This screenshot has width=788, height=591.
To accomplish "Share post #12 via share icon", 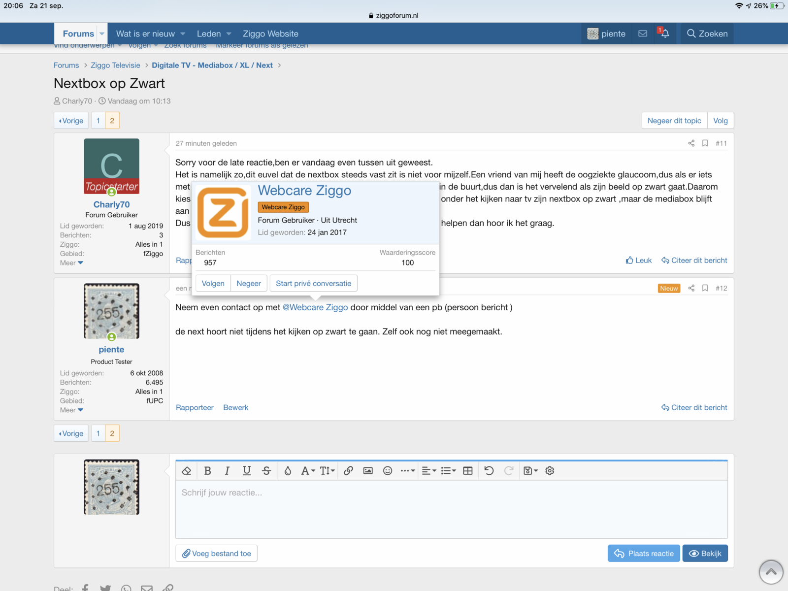I will pyautogui.click(x=691, y=288).
